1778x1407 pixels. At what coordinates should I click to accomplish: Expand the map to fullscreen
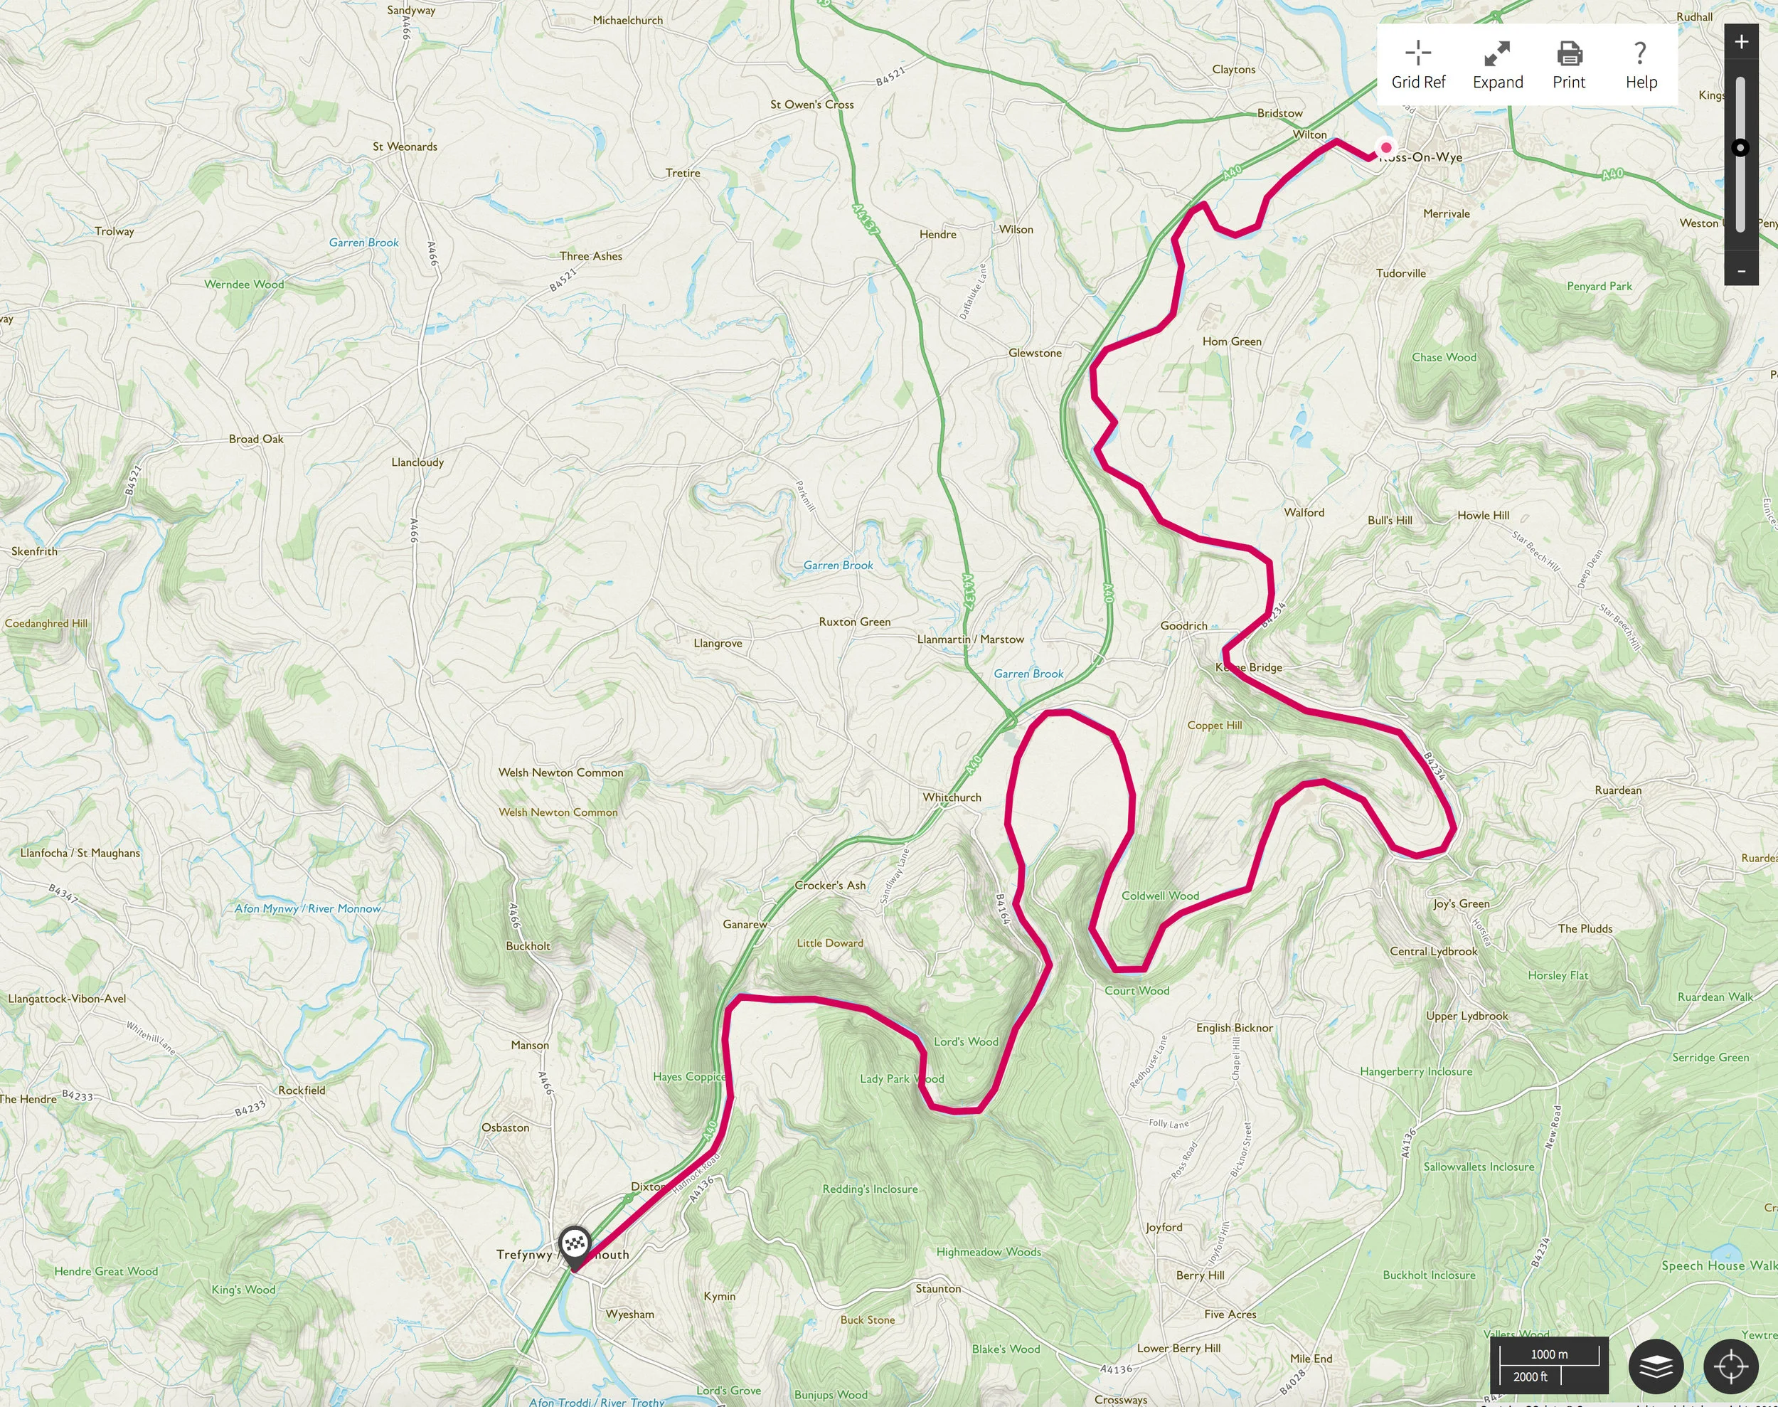pyautogui.click(x=1497, y=65)
